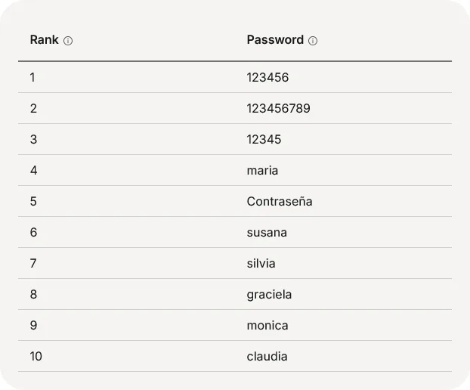Click the 12345 password cell
This screenshot has height=390, width=470.
coord(264,139)
